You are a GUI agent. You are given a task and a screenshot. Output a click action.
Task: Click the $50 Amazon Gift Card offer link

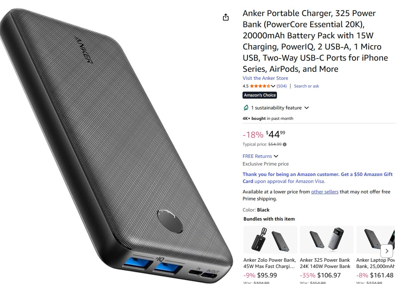(x=317, y=178)
